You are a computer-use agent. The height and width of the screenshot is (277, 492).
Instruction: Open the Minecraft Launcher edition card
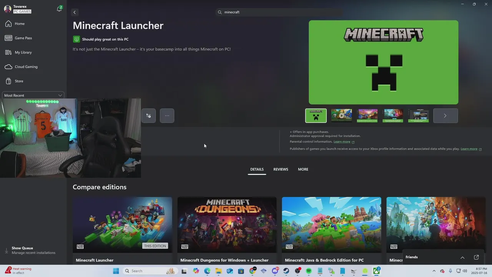122,231
